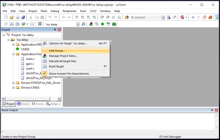Screen dimensions: 220x140
Task: Expand the Application/MDK-ARM group
Action: [x=13, y=45]
